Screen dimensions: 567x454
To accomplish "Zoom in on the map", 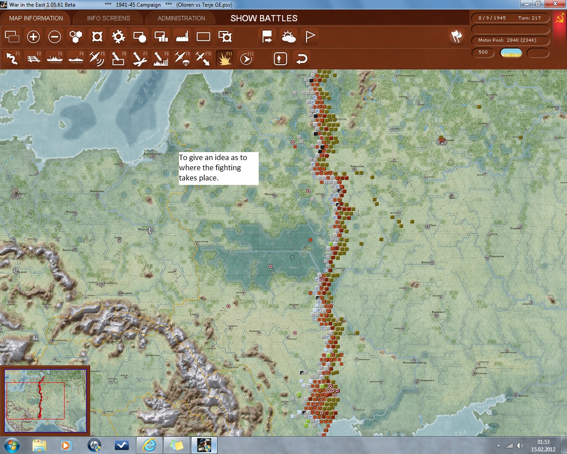I will pyautogui.click(x=33, y=36).
